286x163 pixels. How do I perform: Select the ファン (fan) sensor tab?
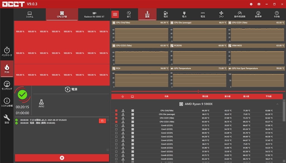click(221, 14)
